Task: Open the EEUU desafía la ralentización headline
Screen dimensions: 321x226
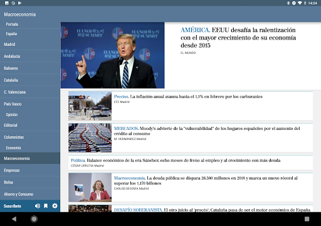Action: (x=238, y=38)
